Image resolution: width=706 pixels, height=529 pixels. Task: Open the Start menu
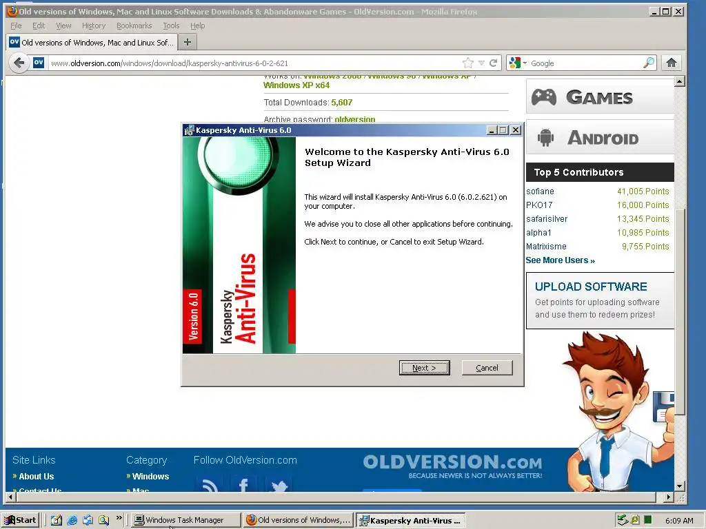pos(21,520)
